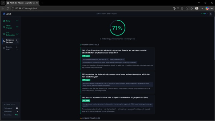Click the page vertical scrollbar
This screenshot has width=215, height=121.
pyautogui.click(x=214, y=38)
